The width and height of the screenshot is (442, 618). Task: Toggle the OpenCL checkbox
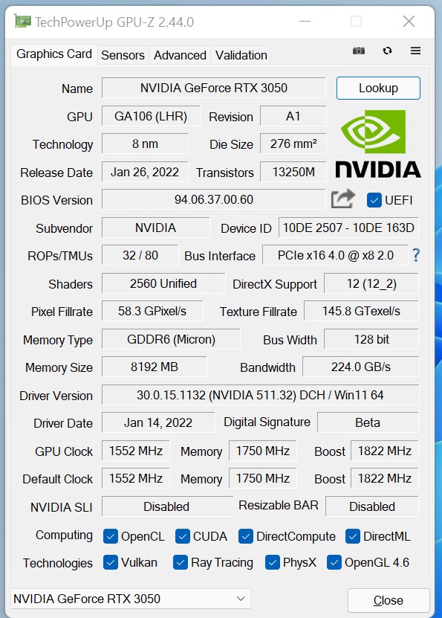point(110,536)
